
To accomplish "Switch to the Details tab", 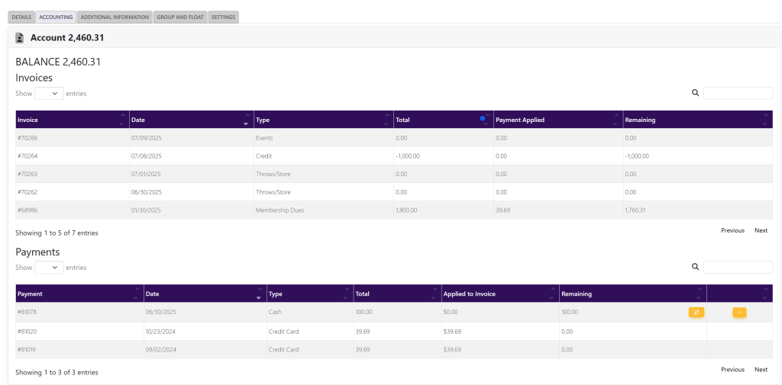I will 21,17.
